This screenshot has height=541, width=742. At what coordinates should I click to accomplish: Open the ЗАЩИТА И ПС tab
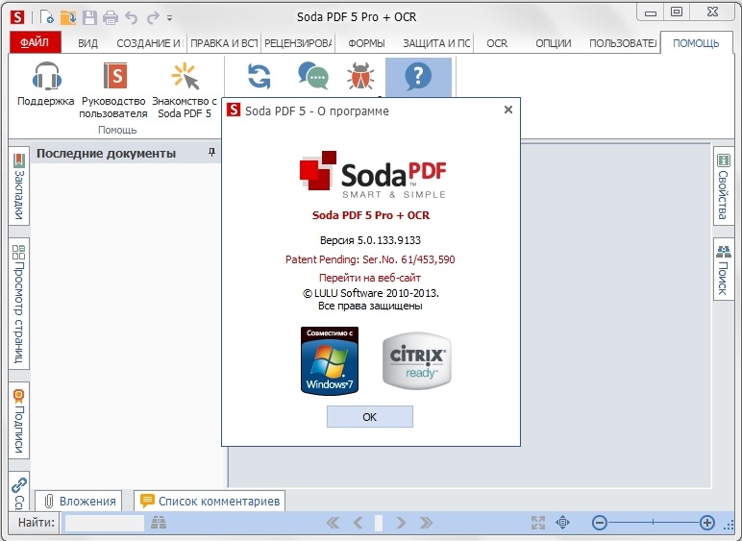[x=436, y=43]
